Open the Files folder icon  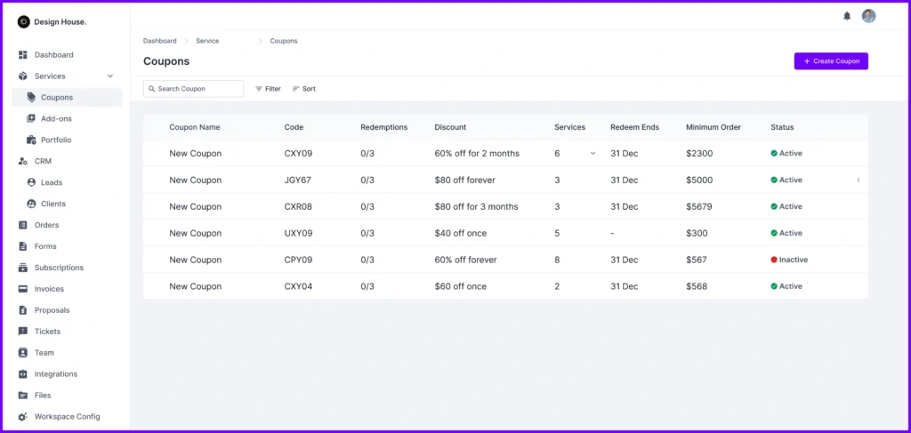click(23, 396)
